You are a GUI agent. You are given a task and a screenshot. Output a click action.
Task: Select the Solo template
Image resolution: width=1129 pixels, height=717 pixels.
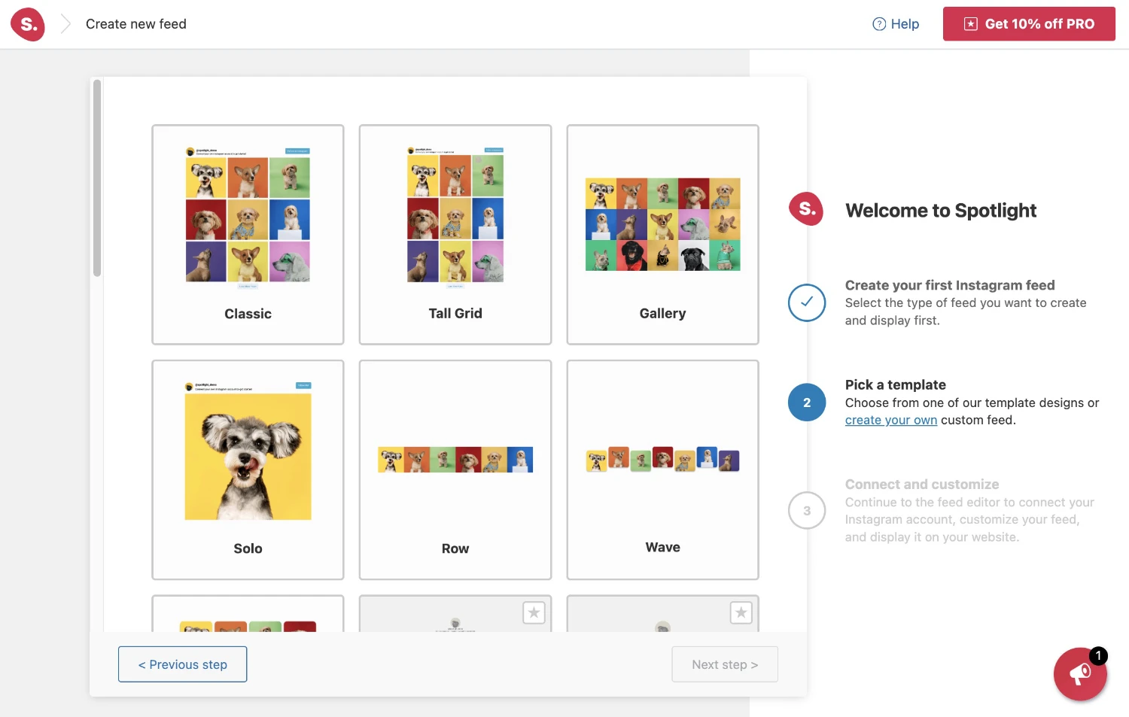point(248,469)
